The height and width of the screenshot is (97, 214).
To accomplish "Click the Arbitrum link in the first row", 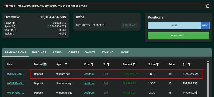I will coord(89,74).
